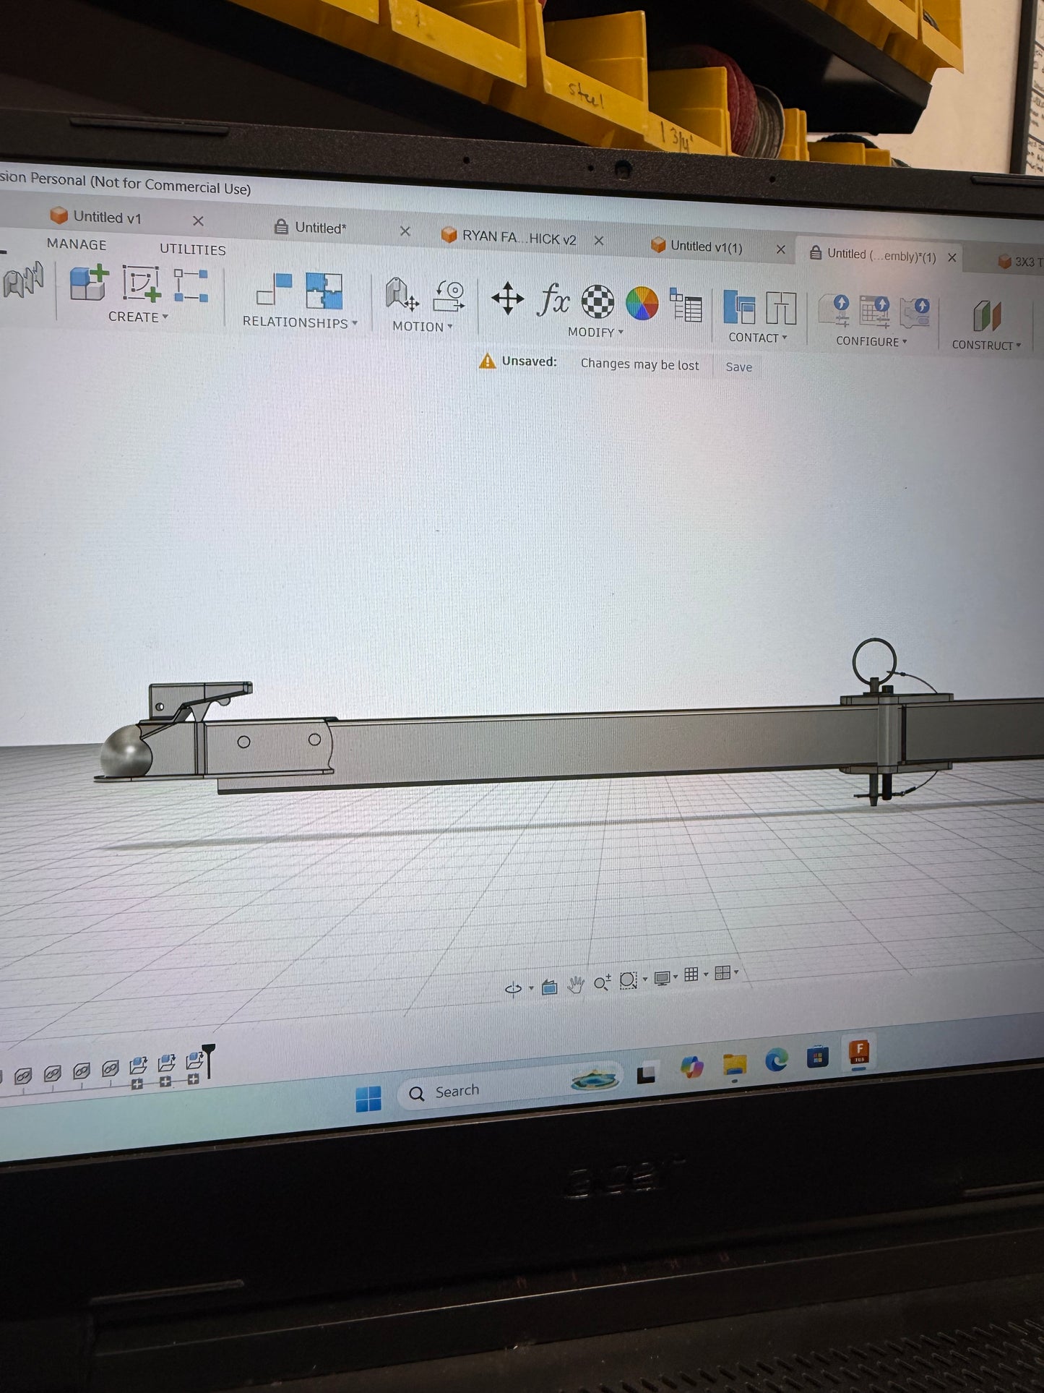Select the Zoom magnifier tool
This screenshot has width=1044, height=1393.
602,982
